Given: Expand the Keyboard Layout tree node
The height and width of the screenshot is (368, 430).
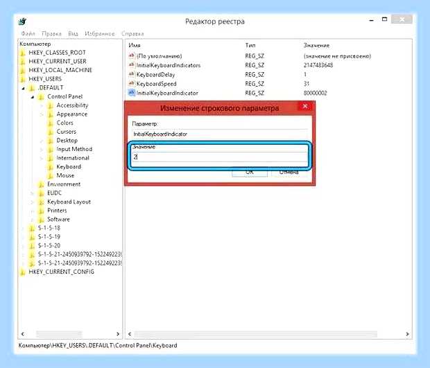Looking at the screenshot, I should pyautogui.click(x=33, y=202).
